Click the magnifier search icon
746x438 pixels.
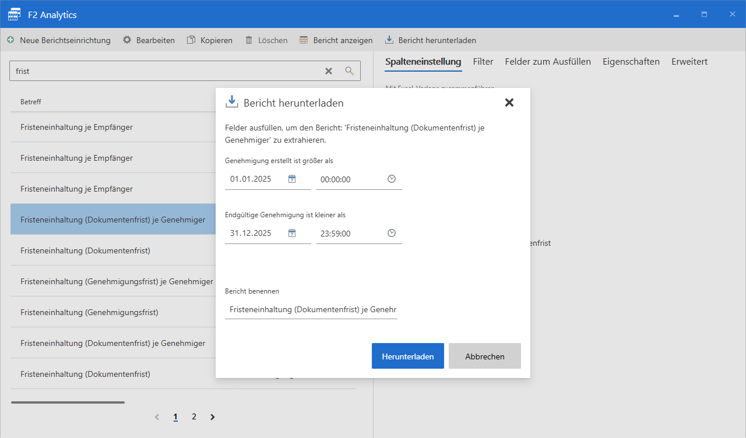pyautogui.click(x=350, y=71)
